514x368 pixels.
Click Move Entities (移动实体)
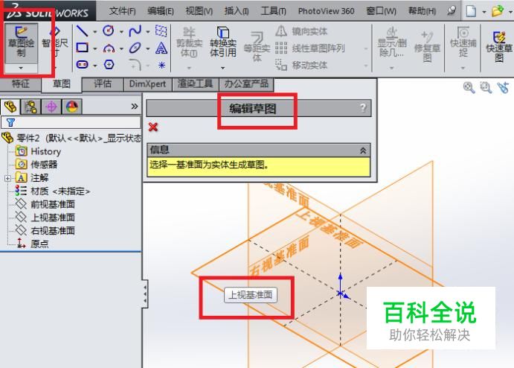click(x=301, y=66)
